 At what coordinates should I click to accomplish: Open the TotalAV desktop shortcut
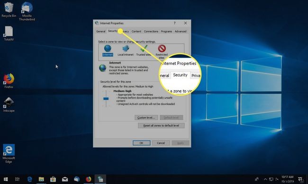(x=9, y=33)
